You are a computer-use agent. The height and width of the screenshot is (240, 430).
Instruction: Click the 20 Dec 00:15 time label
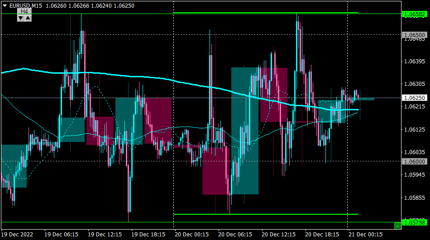pyautogui.click(x=192, y=235)
